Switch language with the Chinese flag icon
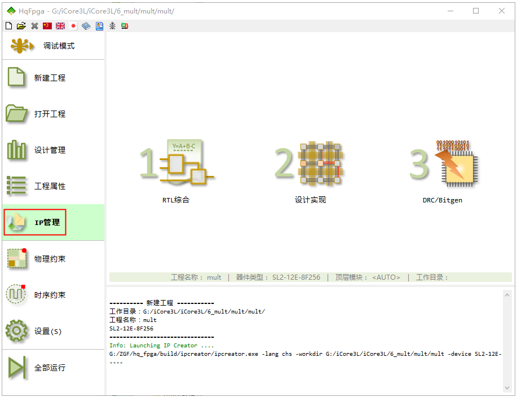517x397 pixels. click(47, 26)
